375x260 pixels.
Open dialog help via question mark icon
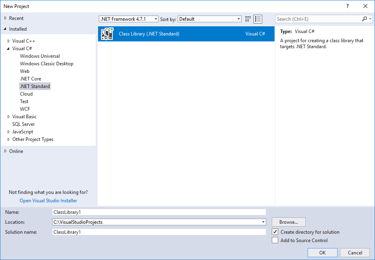click(347, 6)
